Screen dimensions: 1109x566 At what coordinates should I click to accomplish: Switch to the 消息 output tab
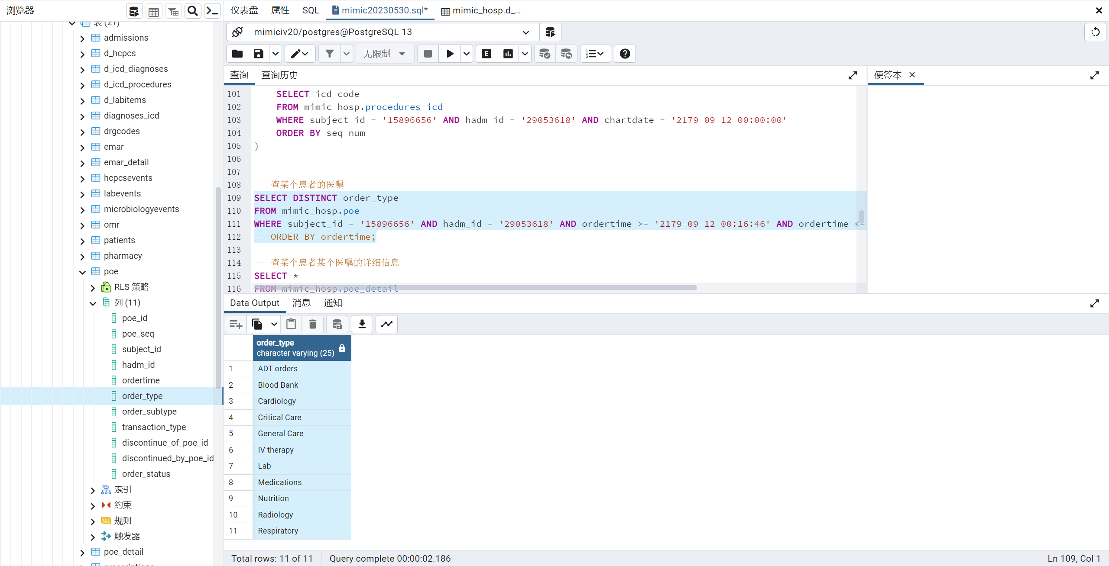(x=301, y=303)
